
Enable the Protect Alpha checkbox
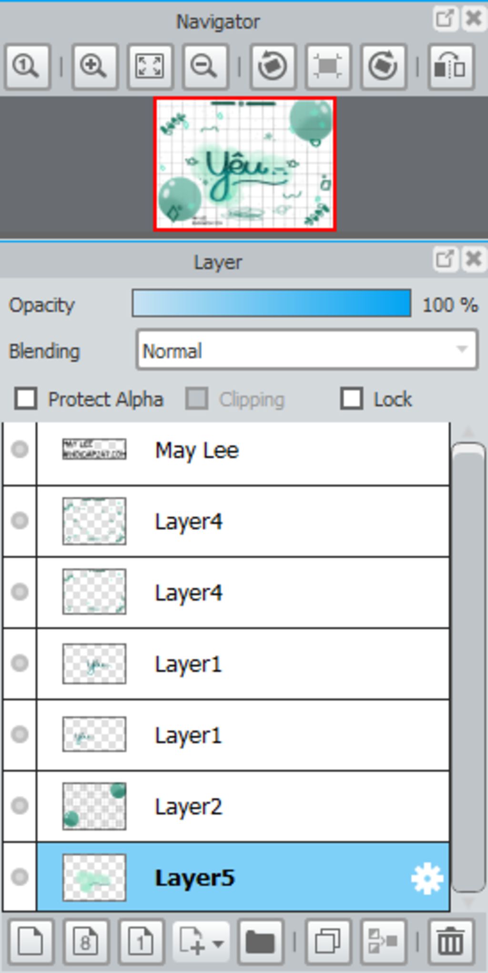[x=26, y=399]
